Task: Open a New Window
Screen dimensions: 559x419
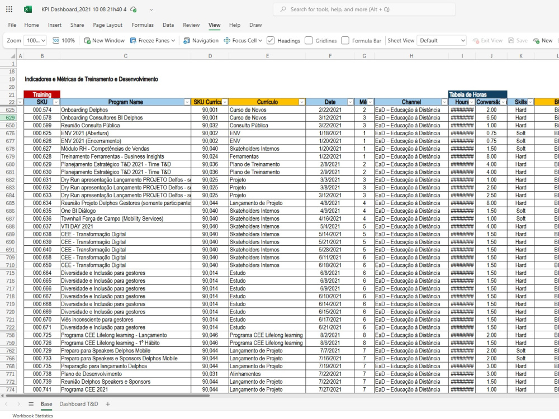Action: (104, 41)
